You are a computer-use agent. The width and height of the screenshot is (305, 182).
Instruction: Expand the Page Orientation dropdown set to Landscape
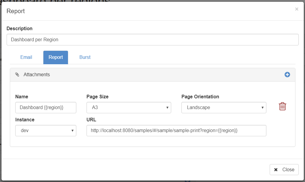click(x=224, y=108)
